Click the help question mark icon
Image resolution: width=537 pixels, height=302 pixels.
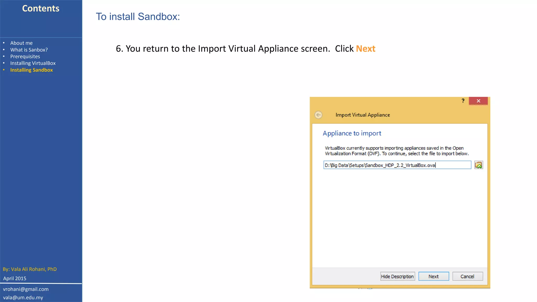[463, 101]
